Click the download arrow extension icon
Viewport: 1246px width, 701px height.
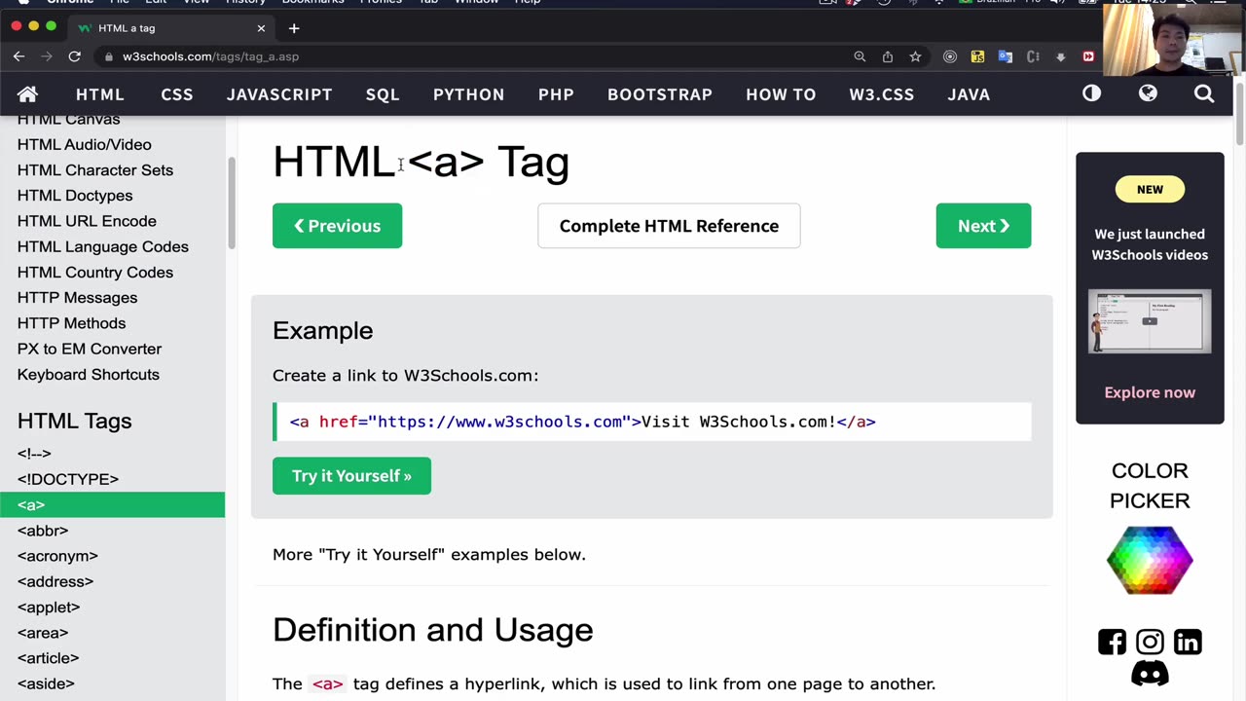click(1061, 56)
